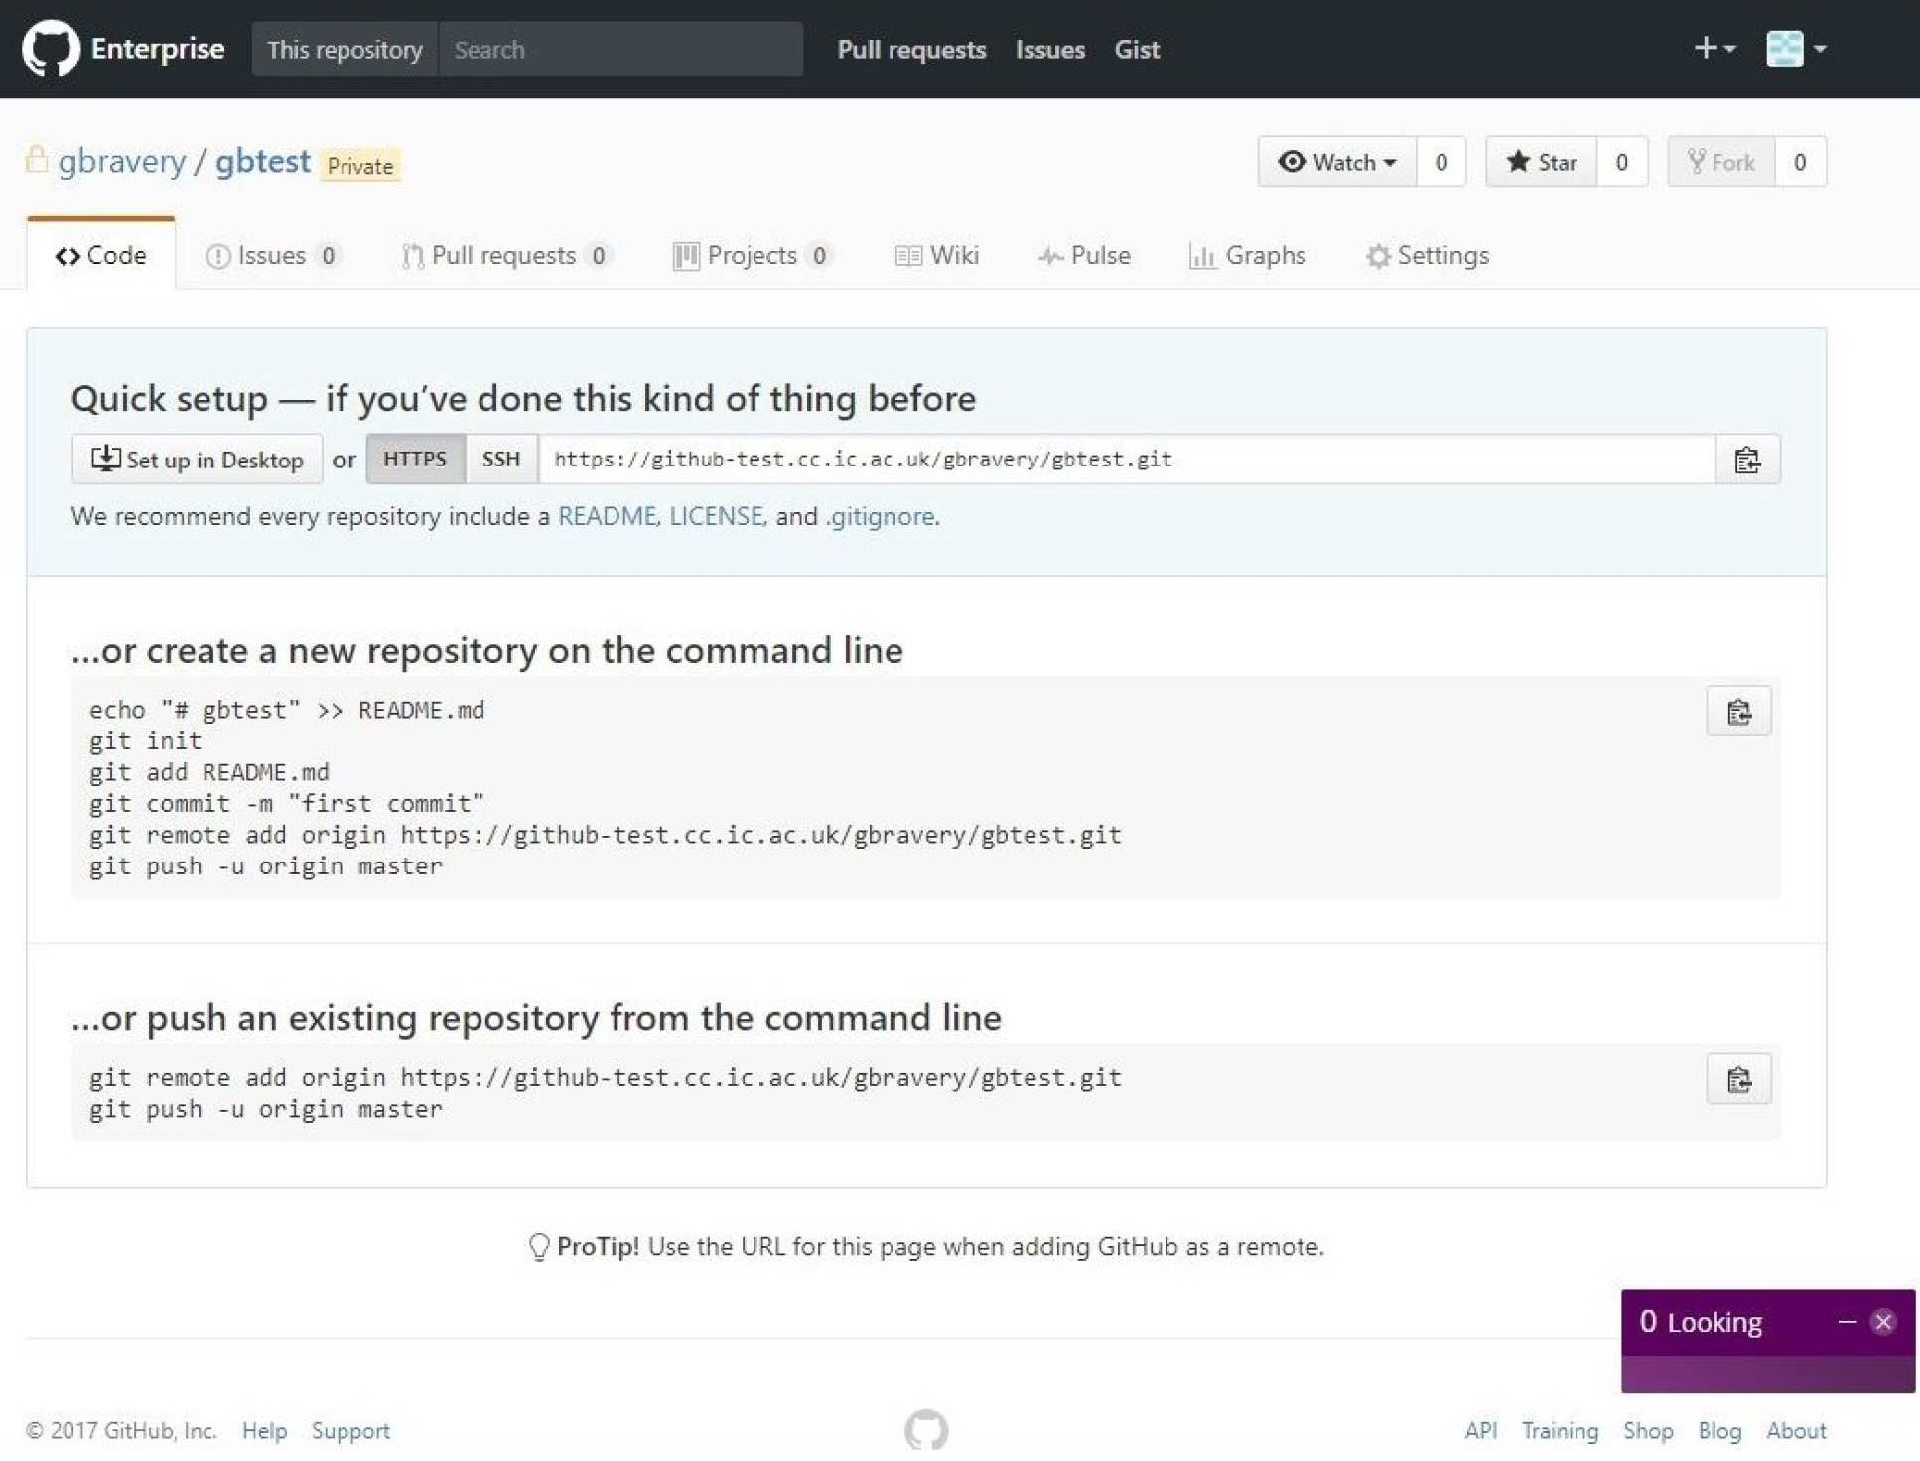The width and height of the screenshot is (1920, 1461).
Task: Select the HTTPS protocol toggle
Action: (x=415, y=459)
